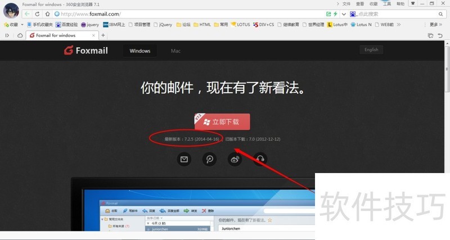
Task: Open the 常用 bookmark folder
Action: pos(220,25)
